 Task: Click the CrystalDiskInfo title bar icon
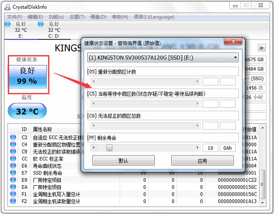pyautogui.click(x=7, y=7)
